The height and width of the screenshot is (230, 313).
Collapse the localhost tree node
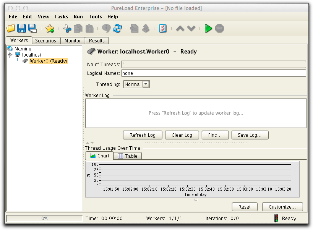click(x=10, y=55)
